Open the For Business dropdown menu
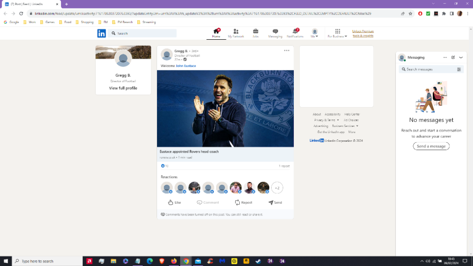Screen dimensions: 473x266 [x=337, y=33]
